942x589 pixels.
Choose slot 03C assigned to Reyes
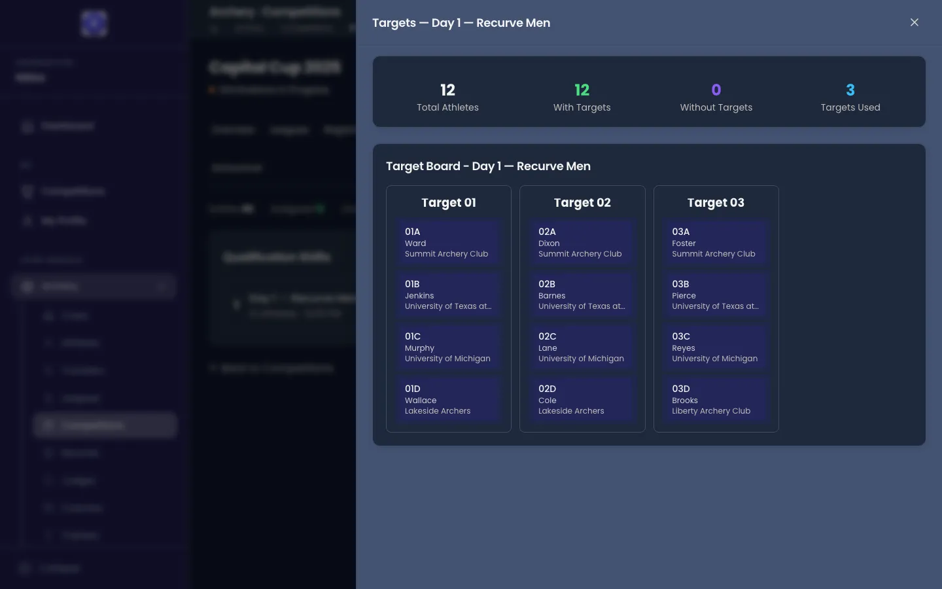click(716, 347)
